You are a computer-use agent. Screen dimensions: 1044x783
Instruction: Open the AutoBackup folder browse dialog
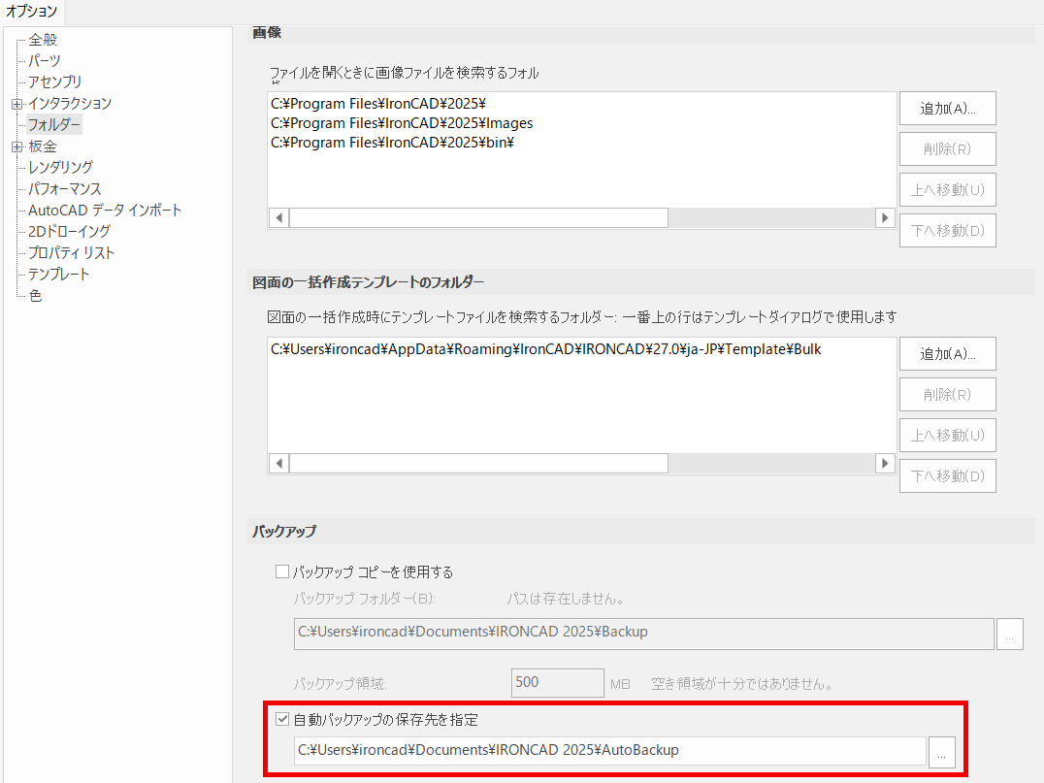(x=942, y=751)
